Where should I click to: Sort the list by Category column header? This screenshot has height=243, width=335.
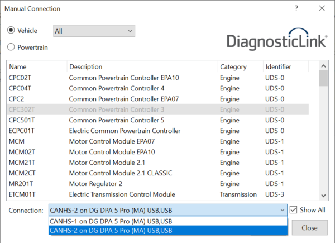(241, 66)
